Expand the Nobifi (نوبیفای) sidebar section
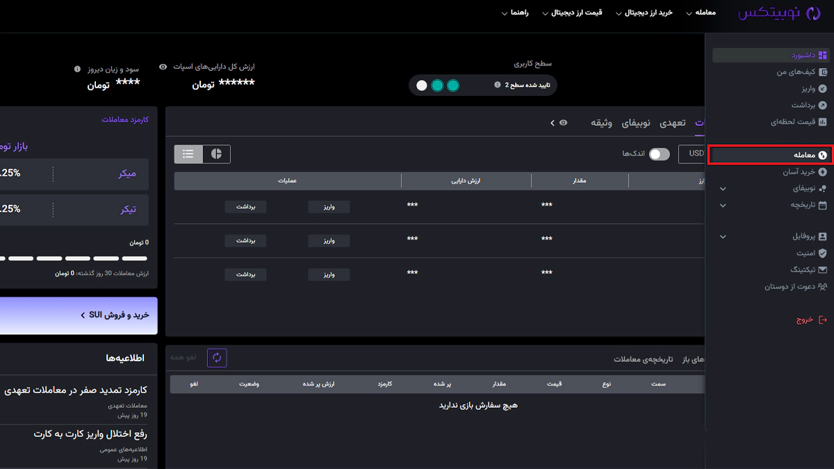Viewport: 834px width, 469px height. 723,189
